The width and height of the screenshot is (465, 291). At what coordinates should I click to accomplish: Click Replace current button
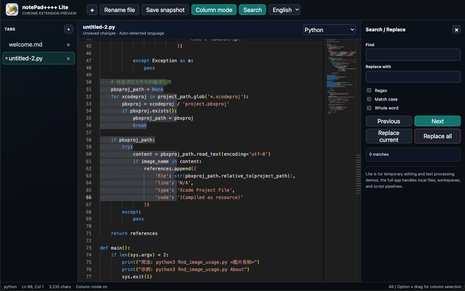(389, 136)
